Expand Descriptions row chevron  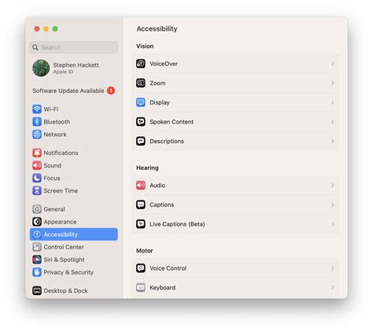point(332,142)
